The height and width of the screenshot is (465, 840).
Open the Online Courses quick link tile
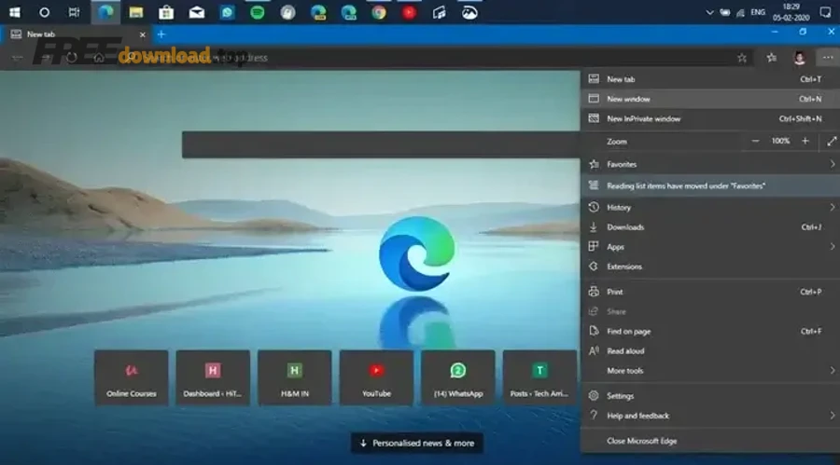[x=132, y=377]
